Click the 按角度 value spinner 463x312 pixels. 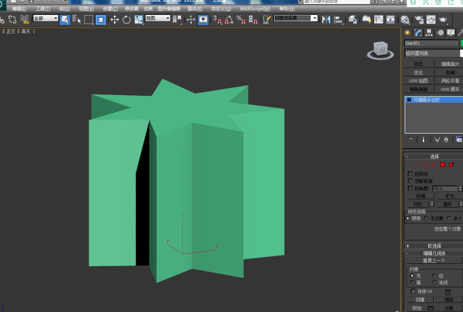click(x=460, y=188)
